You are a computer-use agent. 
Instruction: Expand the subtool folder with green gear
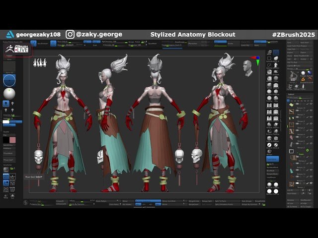click(x=291, y=151)
